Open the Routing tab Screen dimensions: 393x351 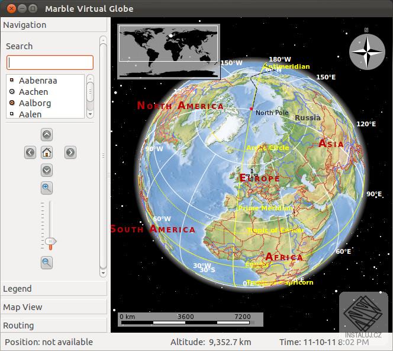coord(54,326)
